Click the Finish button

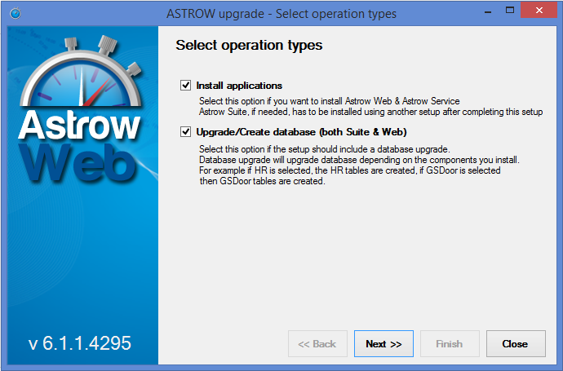point(449,344)
